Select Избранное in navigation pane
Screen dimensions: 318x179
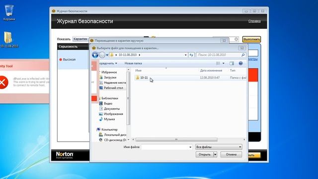(x=109, y=72)
